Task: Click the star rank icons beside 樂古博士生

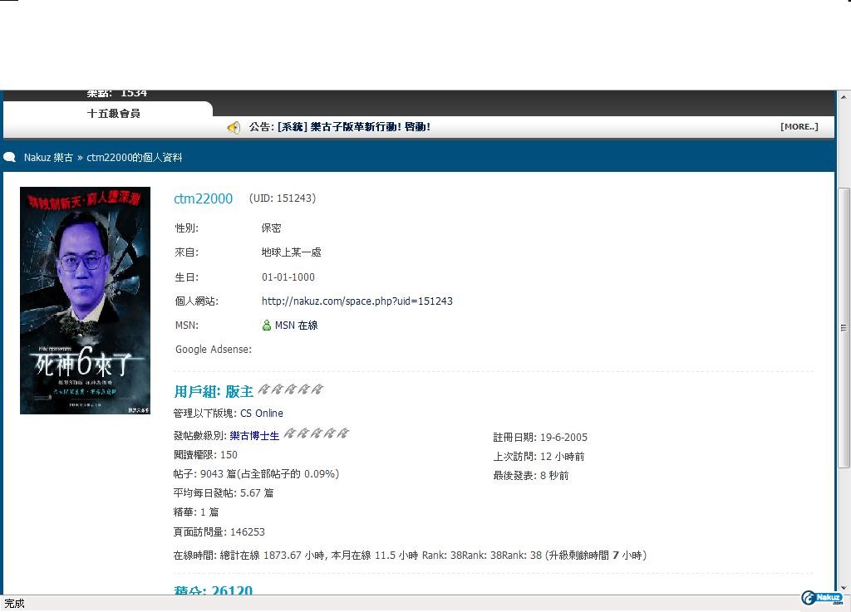Action: point(317,433)
